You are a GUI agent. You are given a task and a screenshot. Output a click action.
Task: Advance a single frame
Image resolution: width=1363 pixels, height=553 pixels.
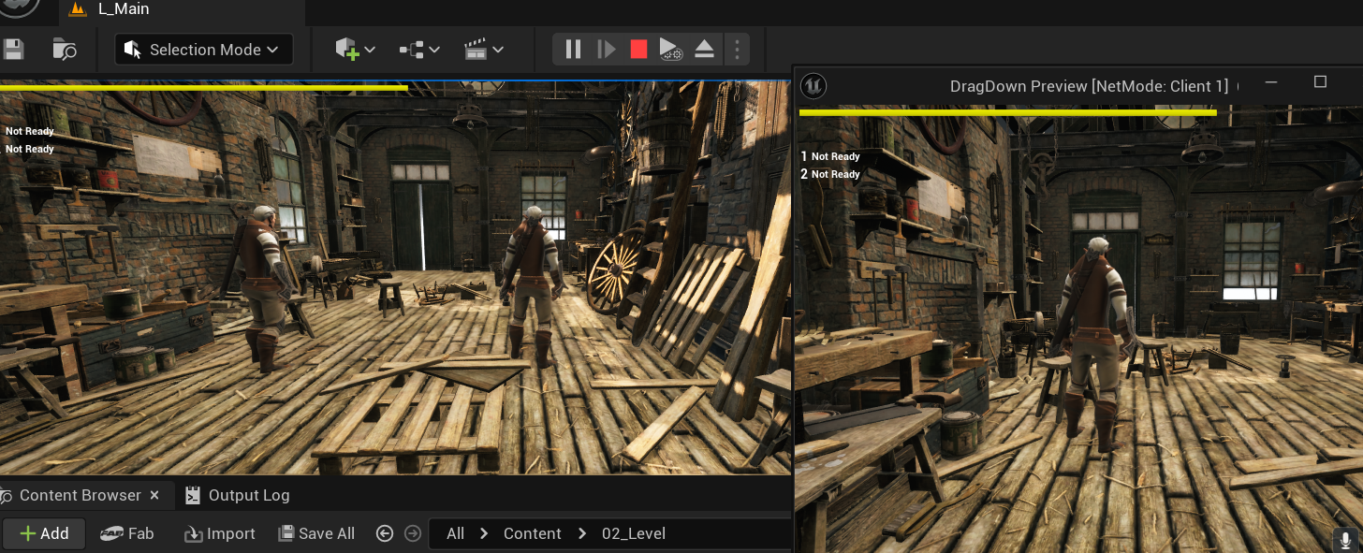pyautogui.click(x=607, y=49)
